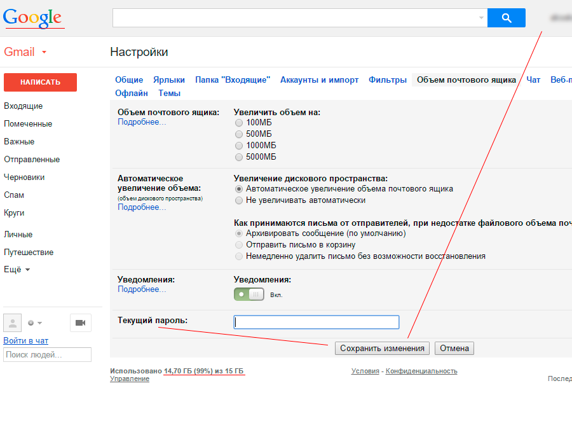Click the Google logo
Screen dimensions: 572x444
32,18
